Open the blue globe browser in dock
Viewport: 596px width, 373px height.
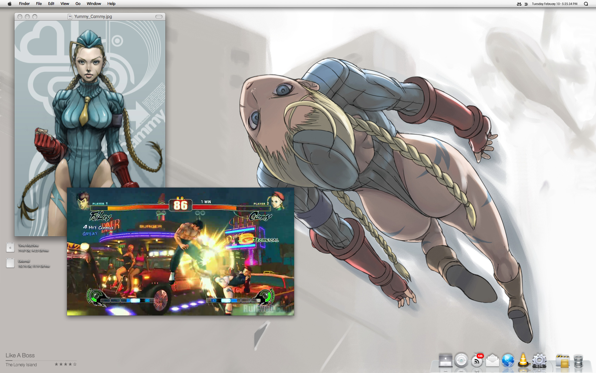508,361
